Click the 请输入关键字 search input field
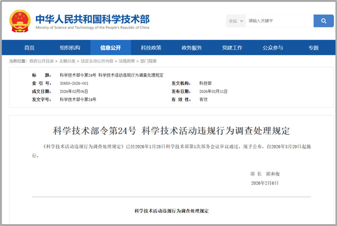The image size is (337, 226). pyautogui.click(x=278, y=21)
